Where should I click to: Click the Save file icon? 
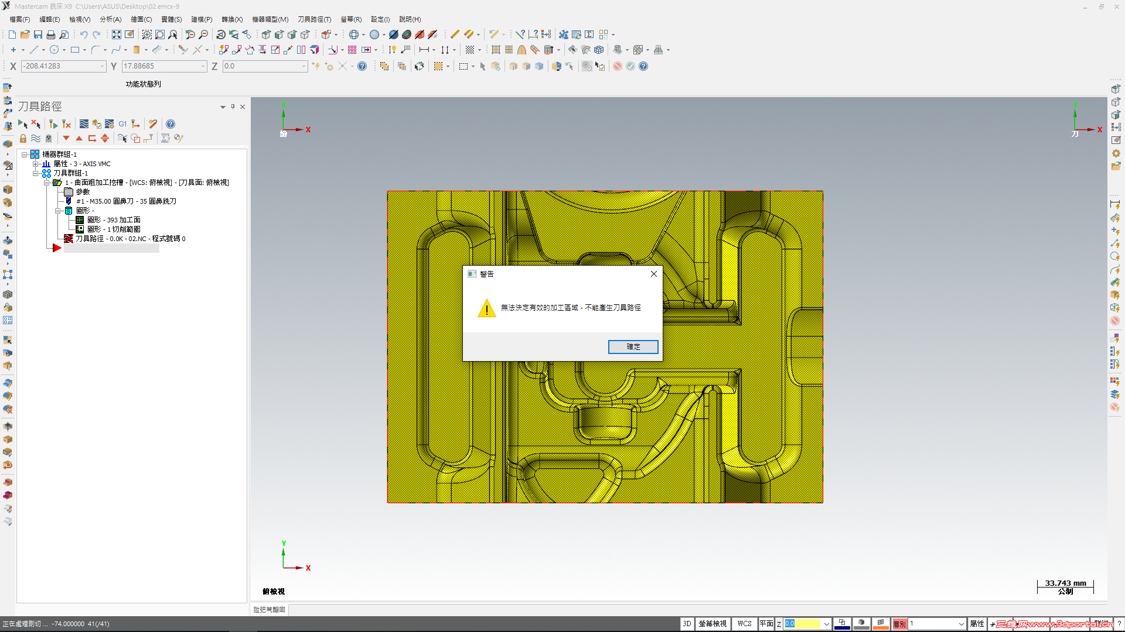[38, 35]
